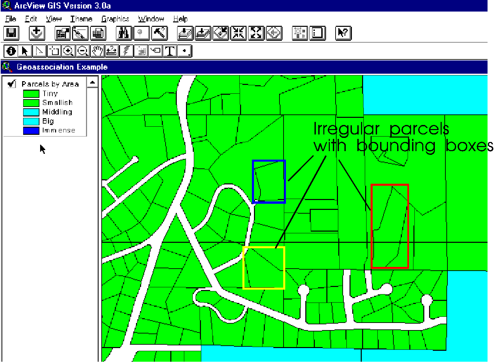Select the black pointer arrow tool
This screenshot has width=494, height=362.
(x=24, y=51)
